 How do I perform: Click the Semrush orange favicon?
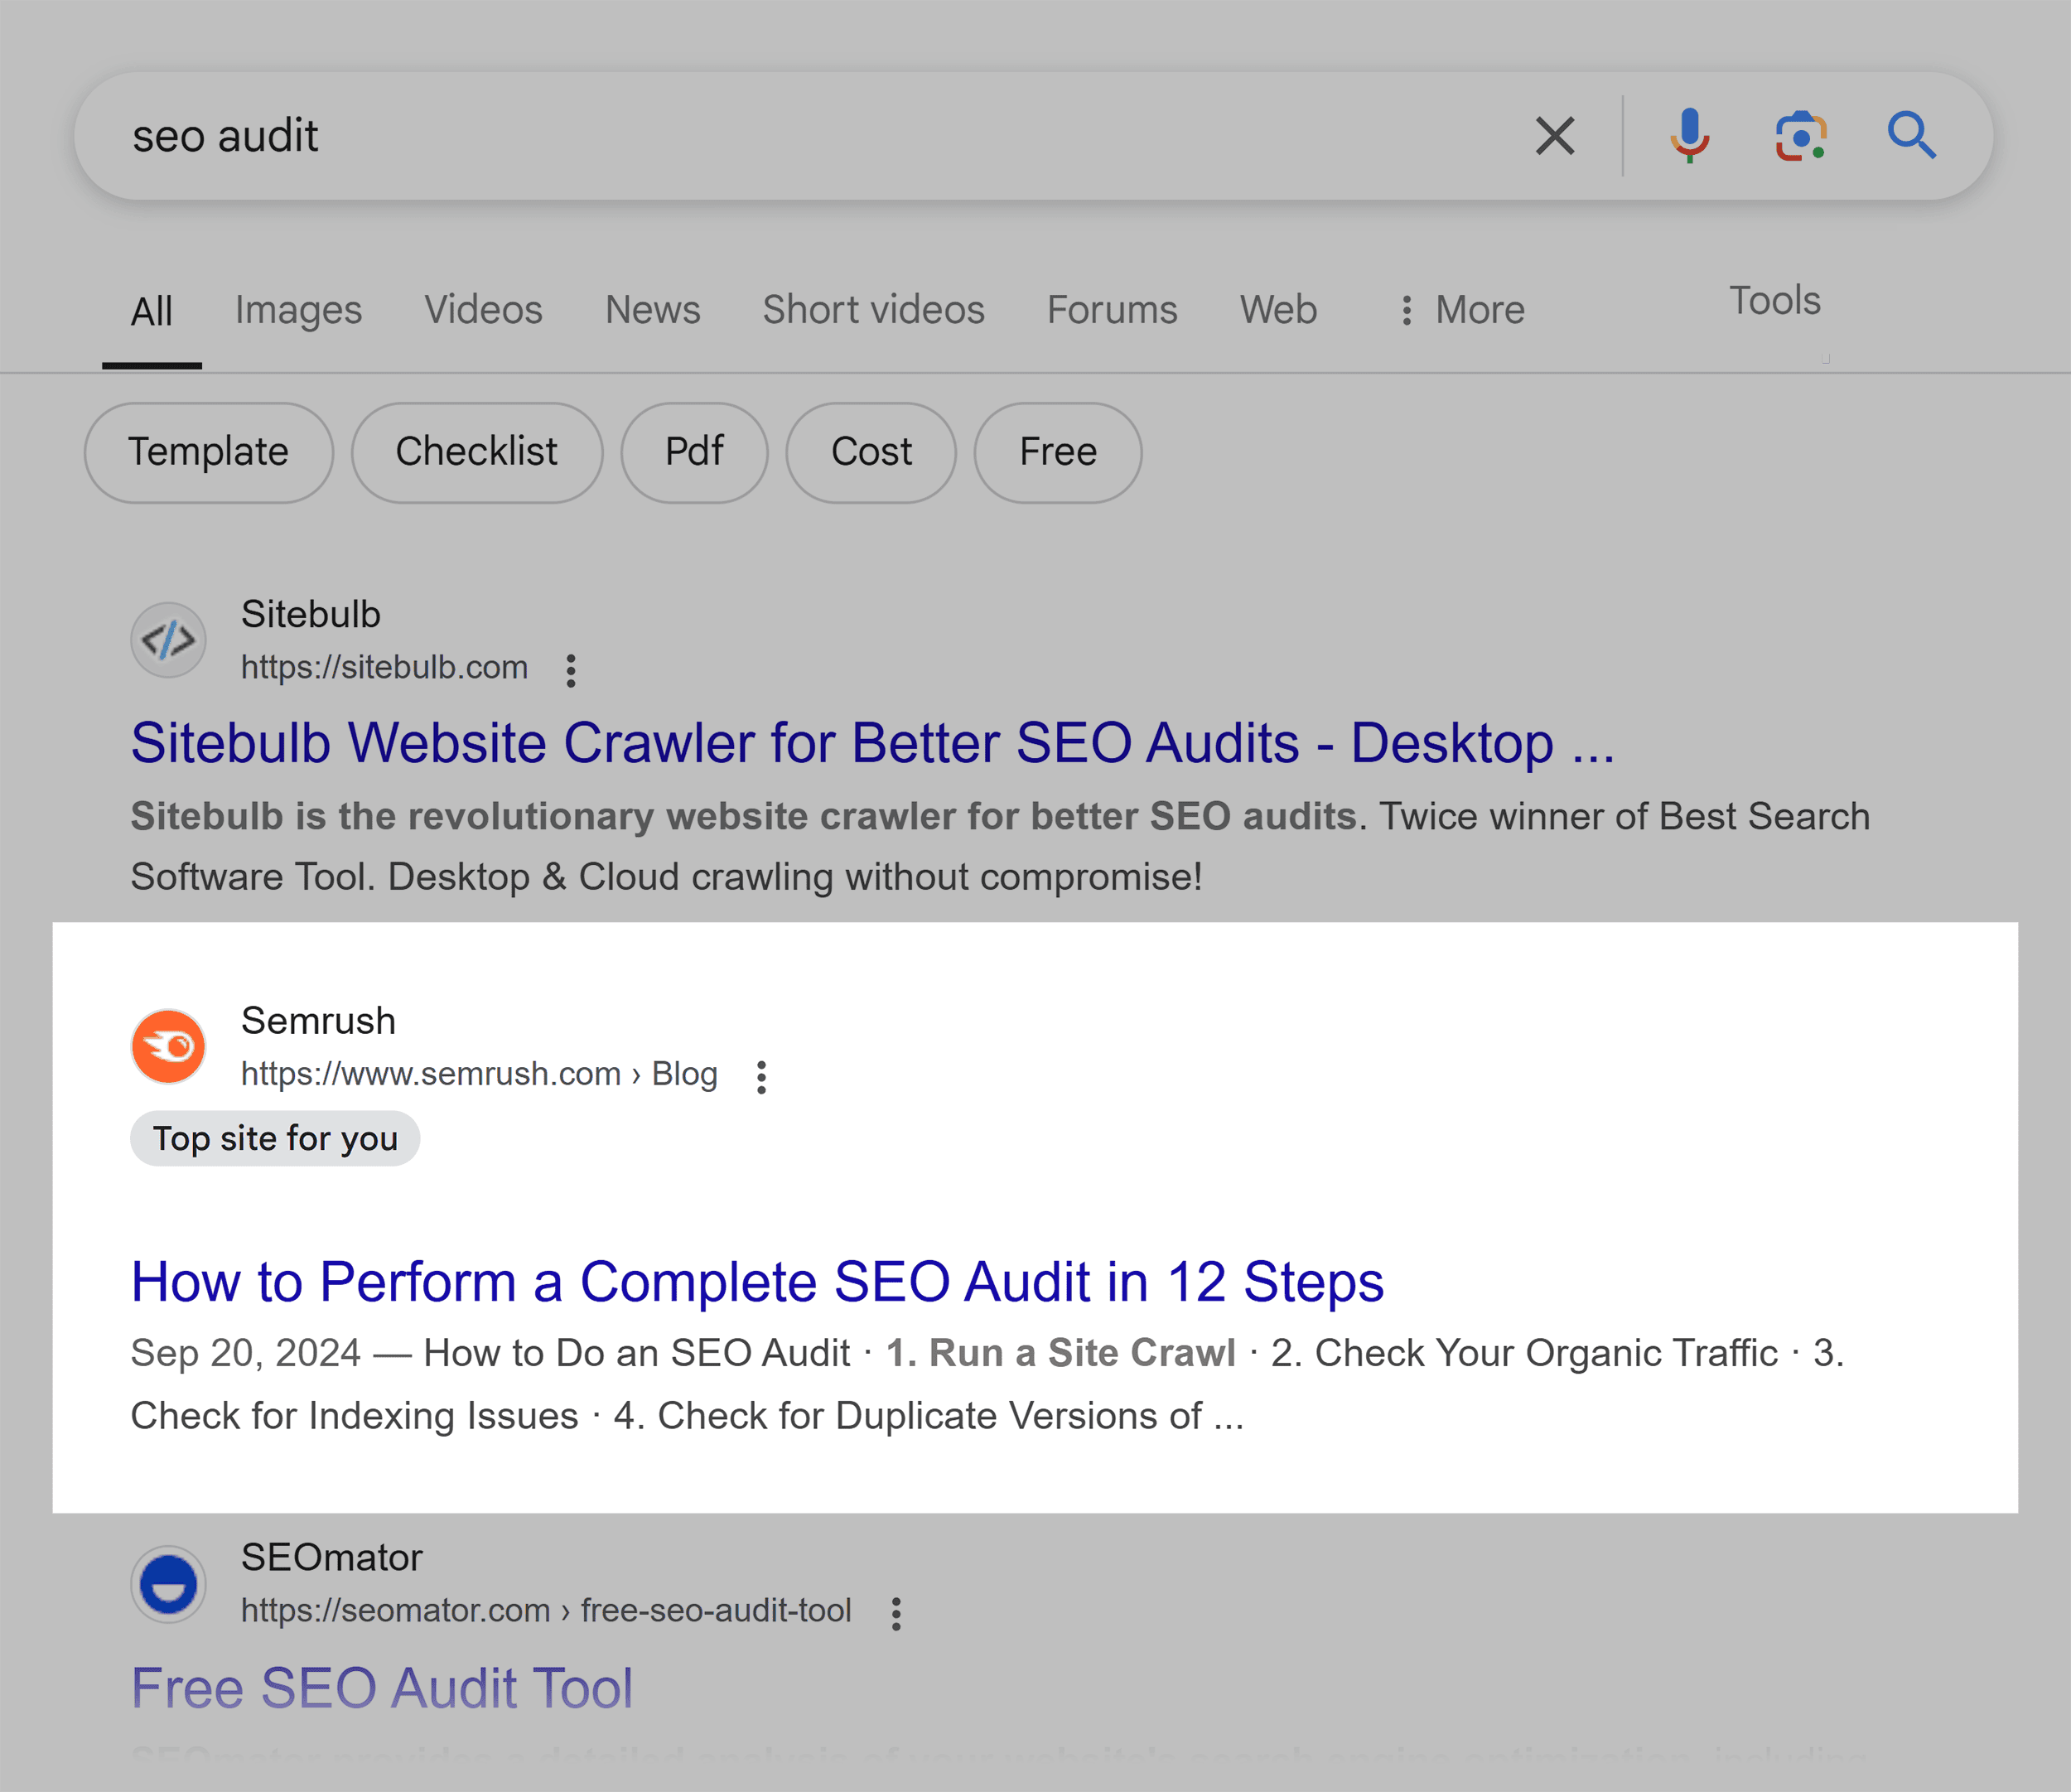pyautogui.click(x=168, y=1046)
